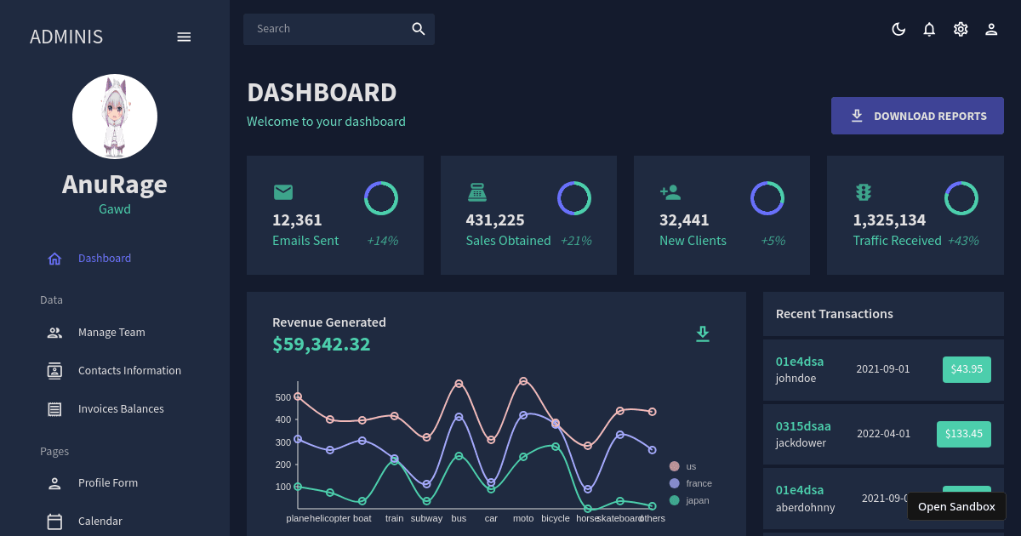This screenshot has width=1021, height=536.
Task: Click the Invoices Balances receipt icon
Action: pyautogui.click(x=54, y=409)
